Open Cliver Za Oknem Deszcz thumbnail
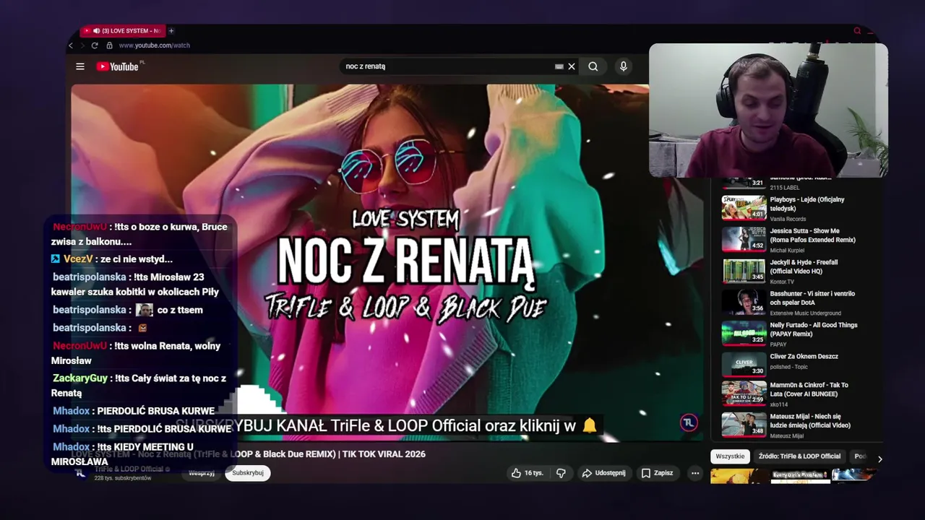Screen dimensions: 925x520 [x=744, y=364]
